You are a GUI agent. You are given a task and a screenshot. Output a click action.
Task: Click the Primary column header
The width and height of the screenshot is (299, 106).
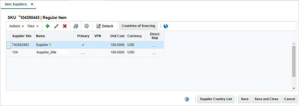(83, 36)
